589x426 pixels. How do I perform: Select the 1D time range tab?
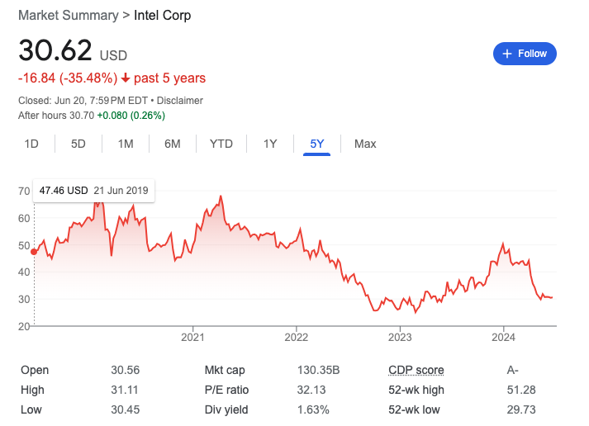point(31,144)
